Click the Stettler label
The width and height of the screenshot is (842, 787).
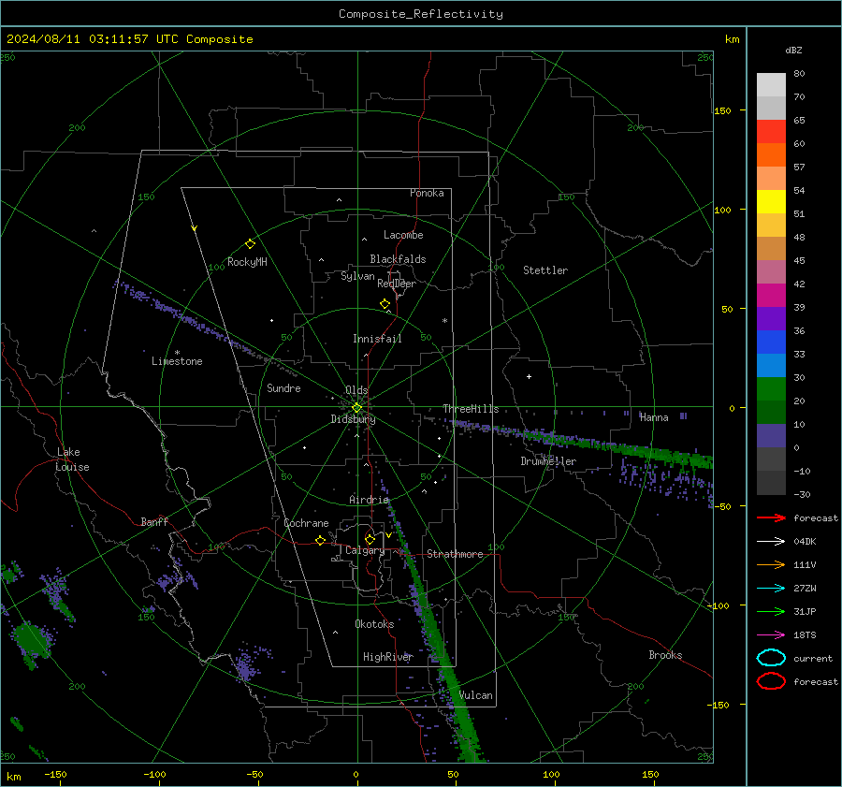545,270
